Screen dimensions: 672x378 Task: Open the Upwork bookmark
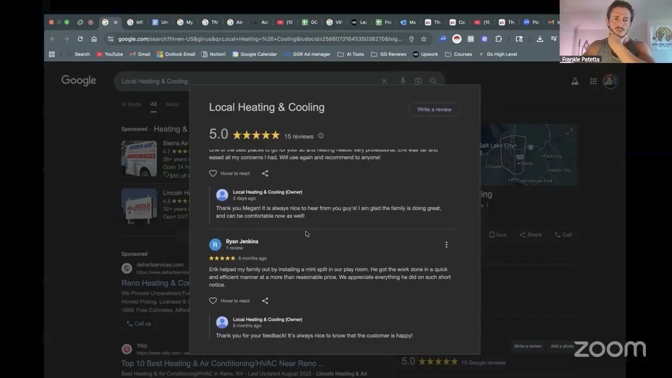pos(425,54)
